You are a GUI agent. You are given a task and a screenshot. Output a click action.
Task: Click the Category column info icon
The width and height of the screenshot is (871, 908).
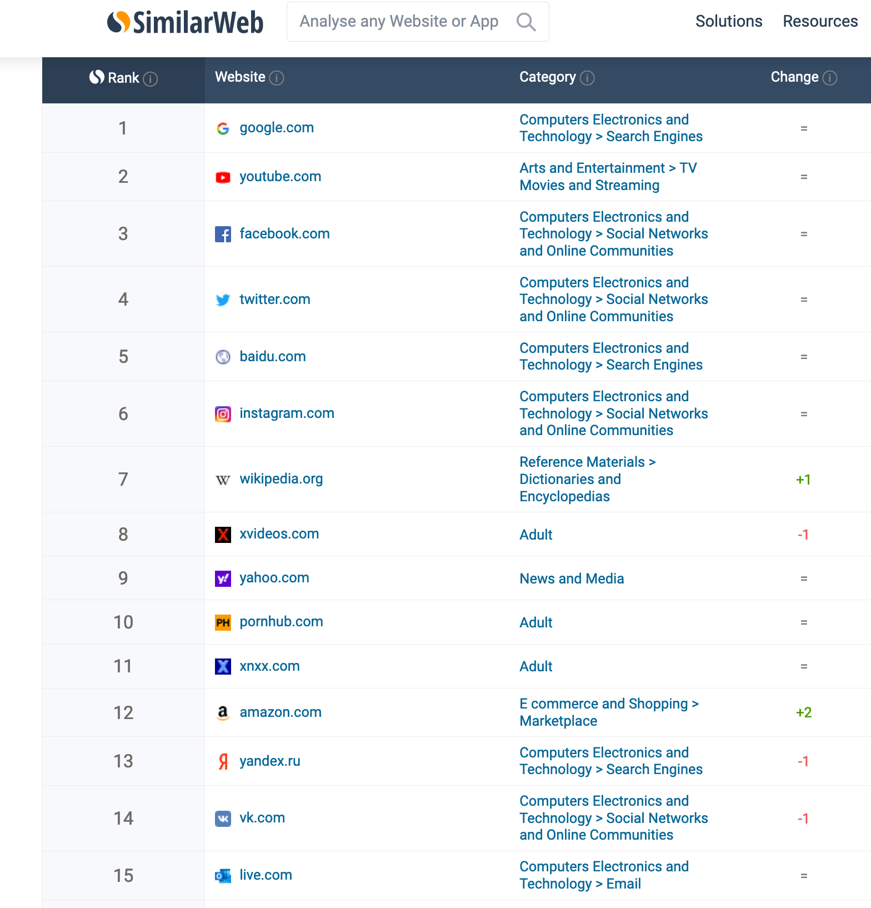[587, 78]
